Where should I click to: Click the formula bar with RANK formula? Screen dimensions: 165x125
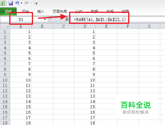point(118,20)
